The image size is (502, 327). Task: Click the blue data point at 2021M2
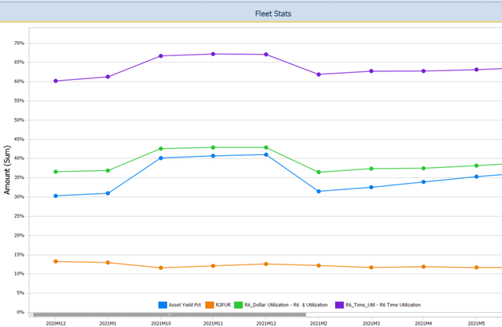pyautogui.click(x=318, y=192)
